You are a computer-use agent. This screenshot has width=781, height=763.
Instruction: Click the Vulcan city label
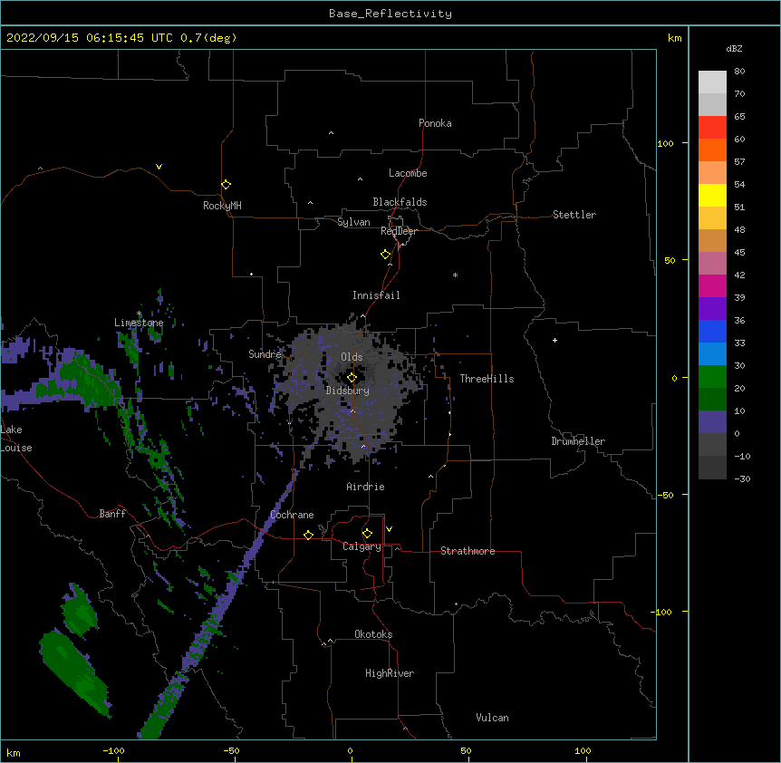[492, 718]
